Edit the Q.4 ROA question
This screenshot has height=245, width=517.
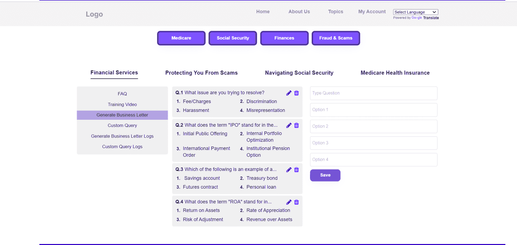[x=289, y=202]
